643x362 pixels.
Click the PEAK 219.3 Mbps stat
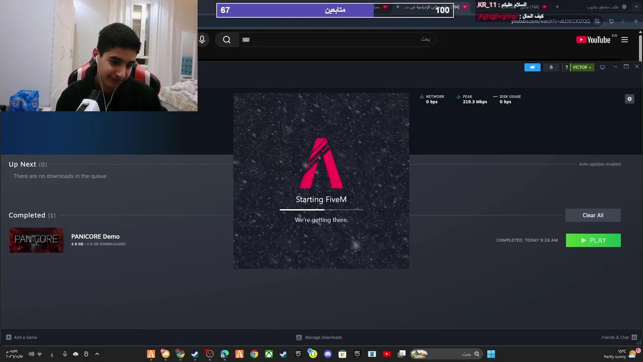(x=472, y=99)
